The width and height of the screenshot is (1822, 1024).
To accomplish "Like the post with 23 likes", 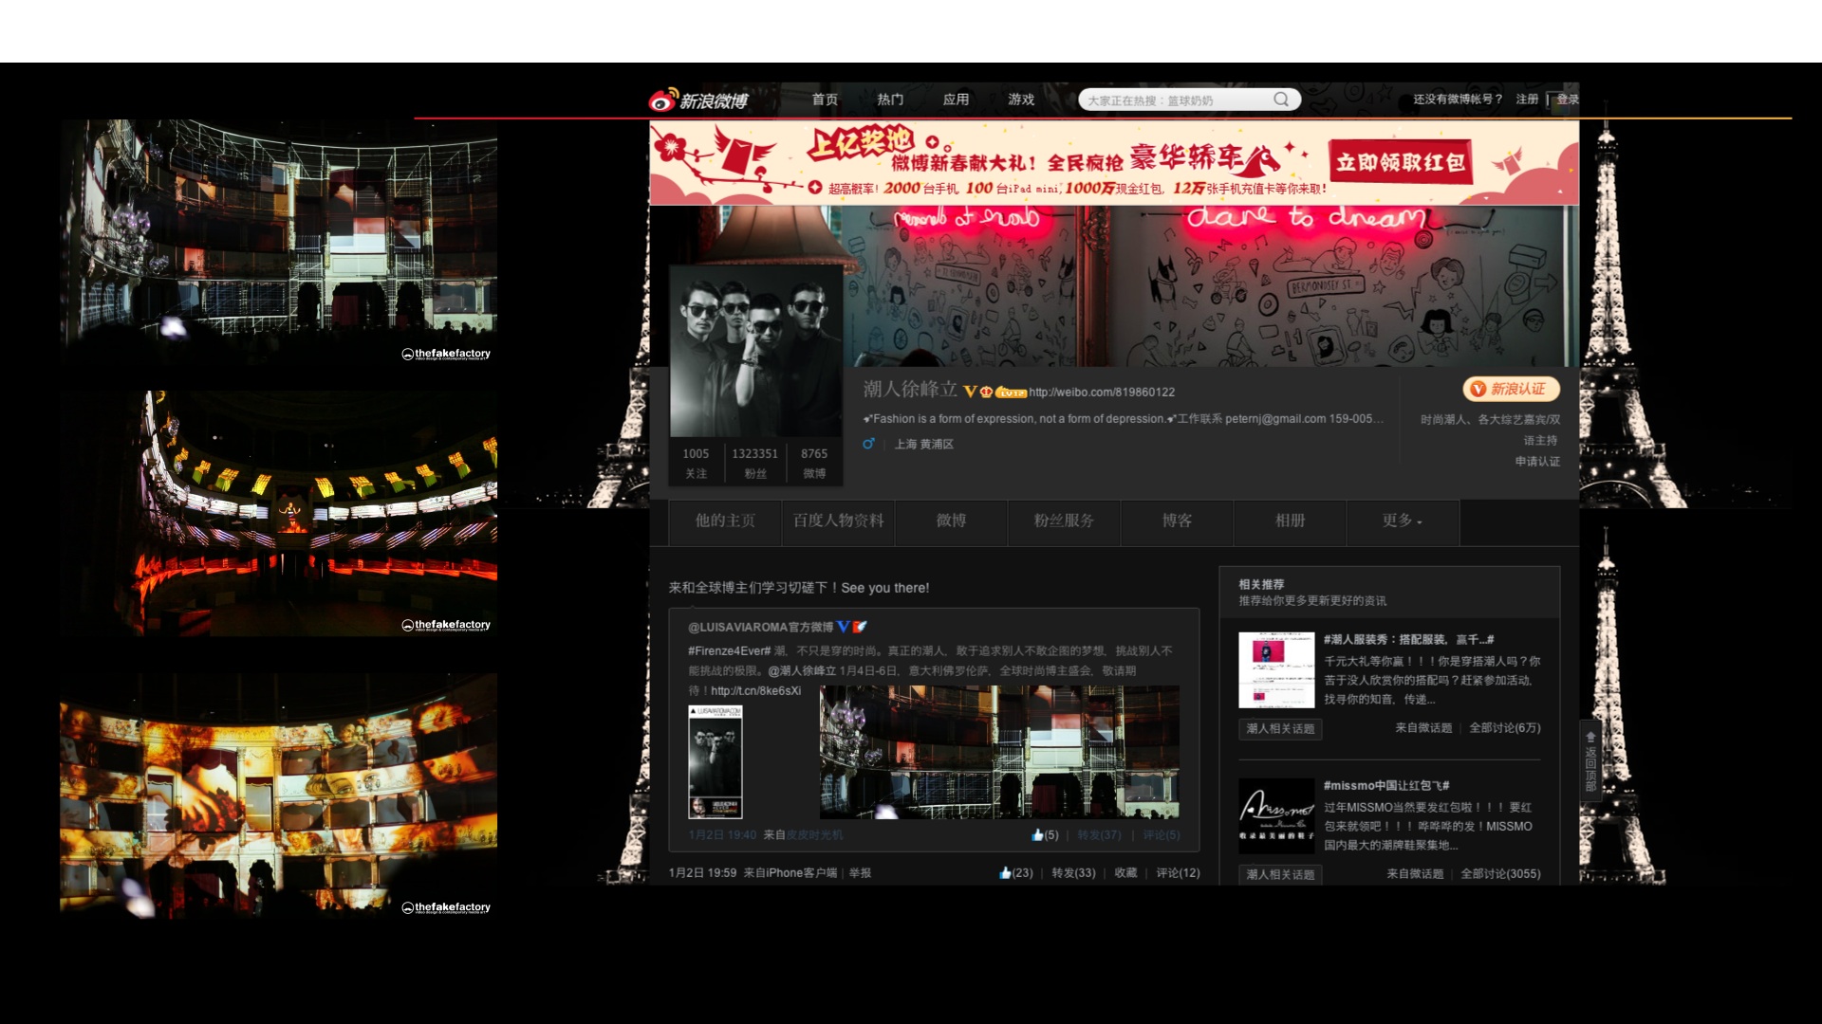I will 1006,873.
